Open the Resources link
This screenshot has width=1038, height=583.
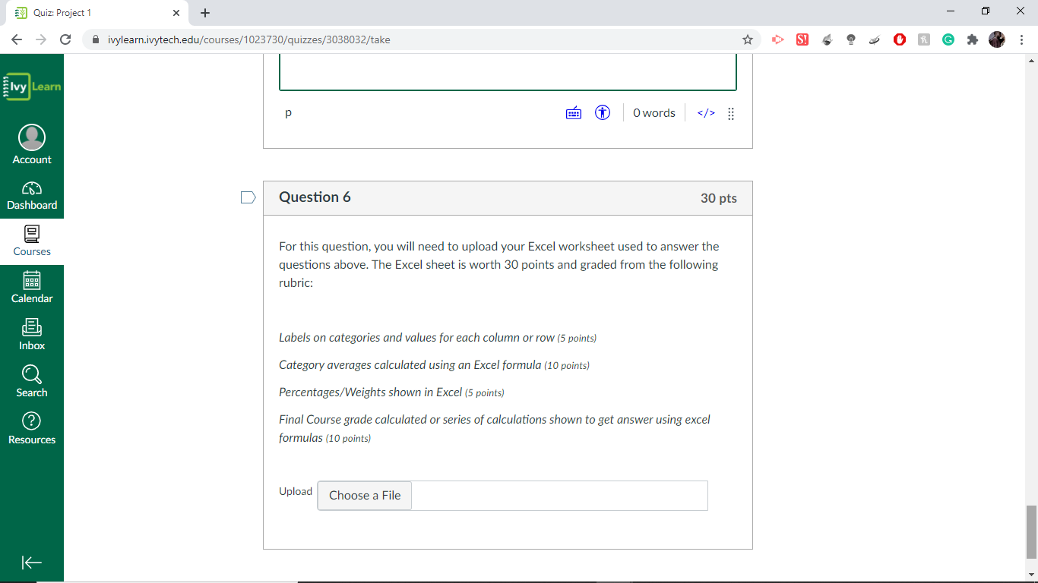31,428
